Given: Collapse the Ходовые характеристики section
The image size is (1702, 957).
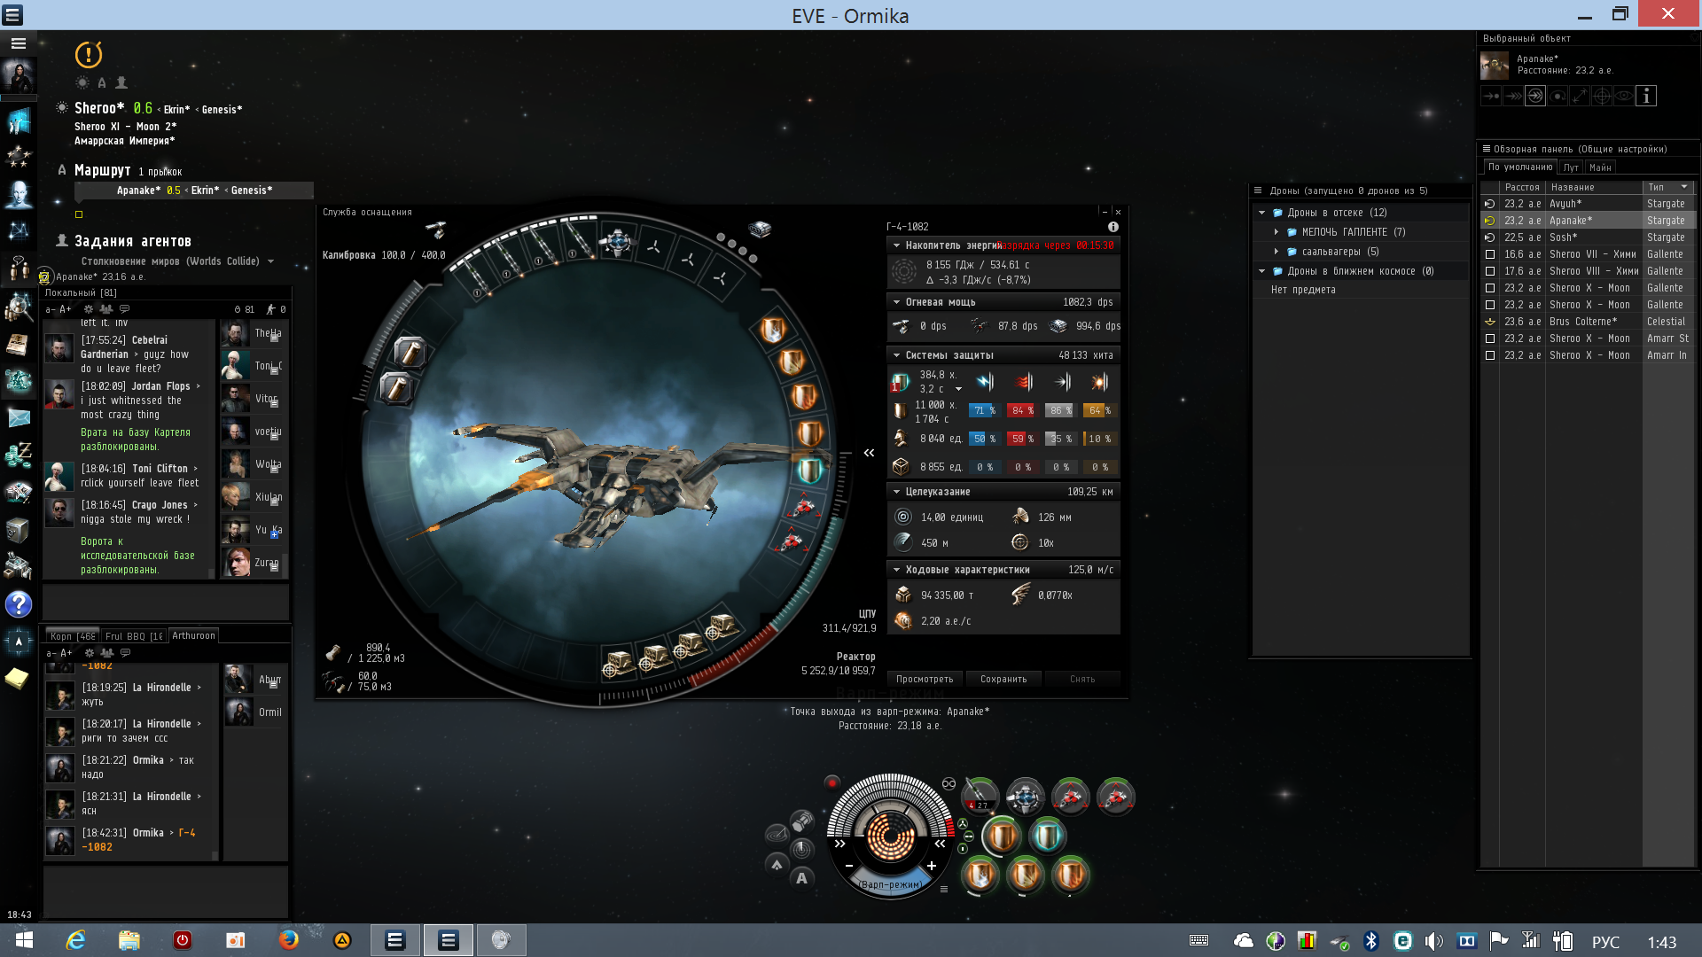Looking at the screenshot, I should coord(896,570).
